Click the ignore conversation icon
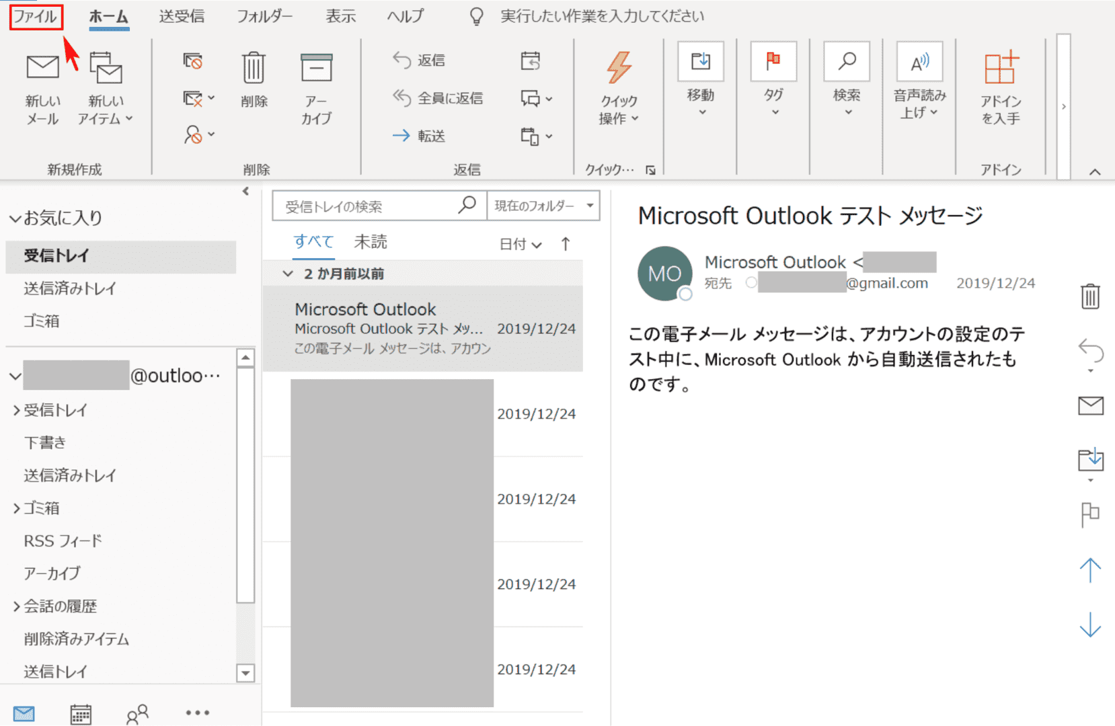Image resolution: width=1115 pixels, height=726 pixels. [193, 62]
